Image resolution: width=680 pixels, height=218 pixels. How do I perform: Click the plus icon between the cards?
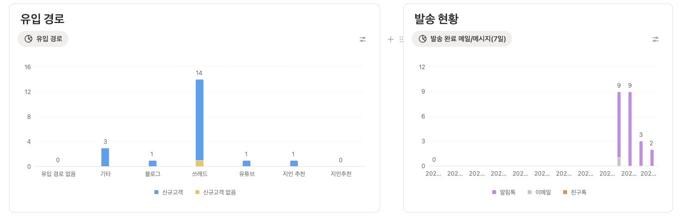pyautogui.click(x=391, y=39)
